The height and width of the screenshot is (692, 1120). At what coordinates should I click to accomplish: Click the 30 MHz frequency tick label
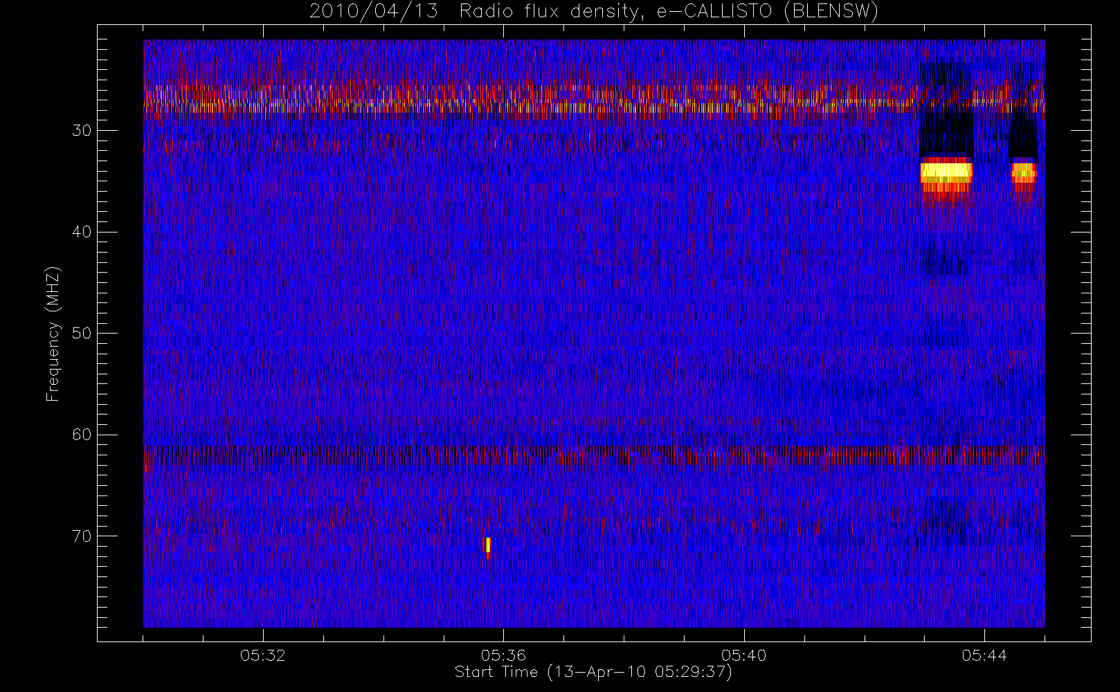point(82,131)
